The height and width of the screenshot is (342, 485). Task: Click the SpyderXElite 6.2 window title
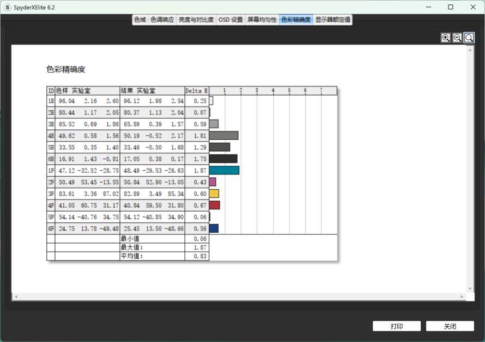tap(34, 8)
